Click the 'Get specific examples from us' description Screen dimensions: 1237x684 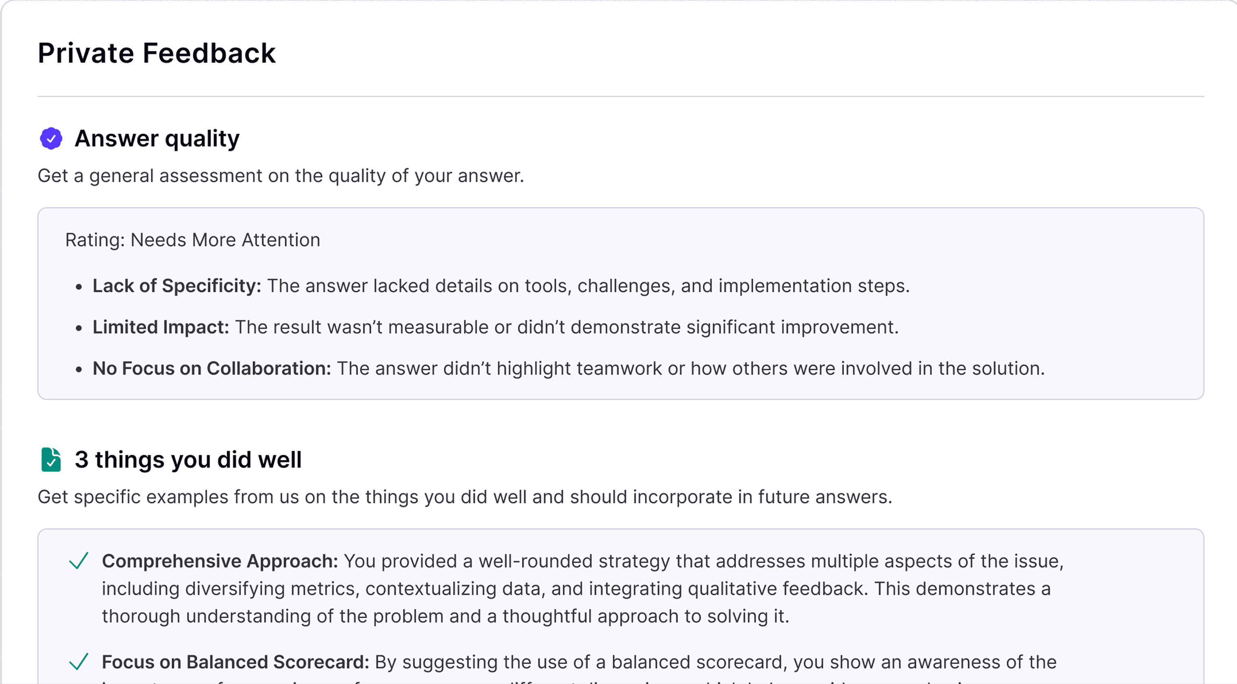[465, 497]
